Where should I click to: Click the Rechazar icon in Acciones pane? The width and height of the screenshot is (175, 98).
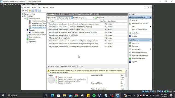click(x=130, y=46)
